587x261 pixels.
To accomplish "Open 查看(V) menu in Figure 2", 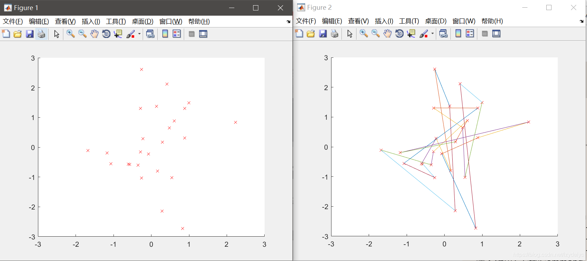I will click(x=359, y=21).
